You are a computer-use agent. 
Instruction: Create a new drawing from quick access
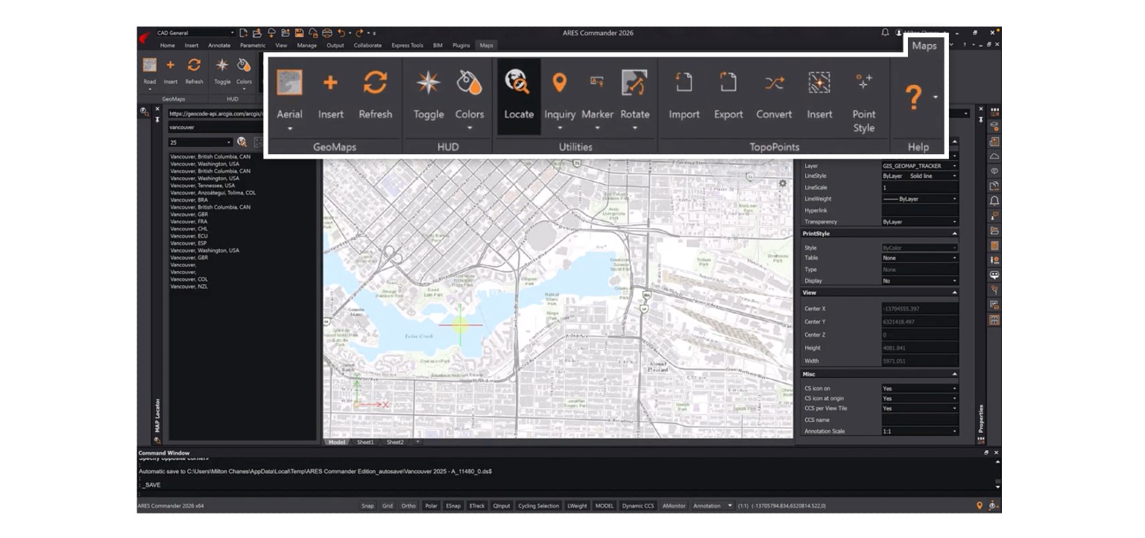point(244,33)
